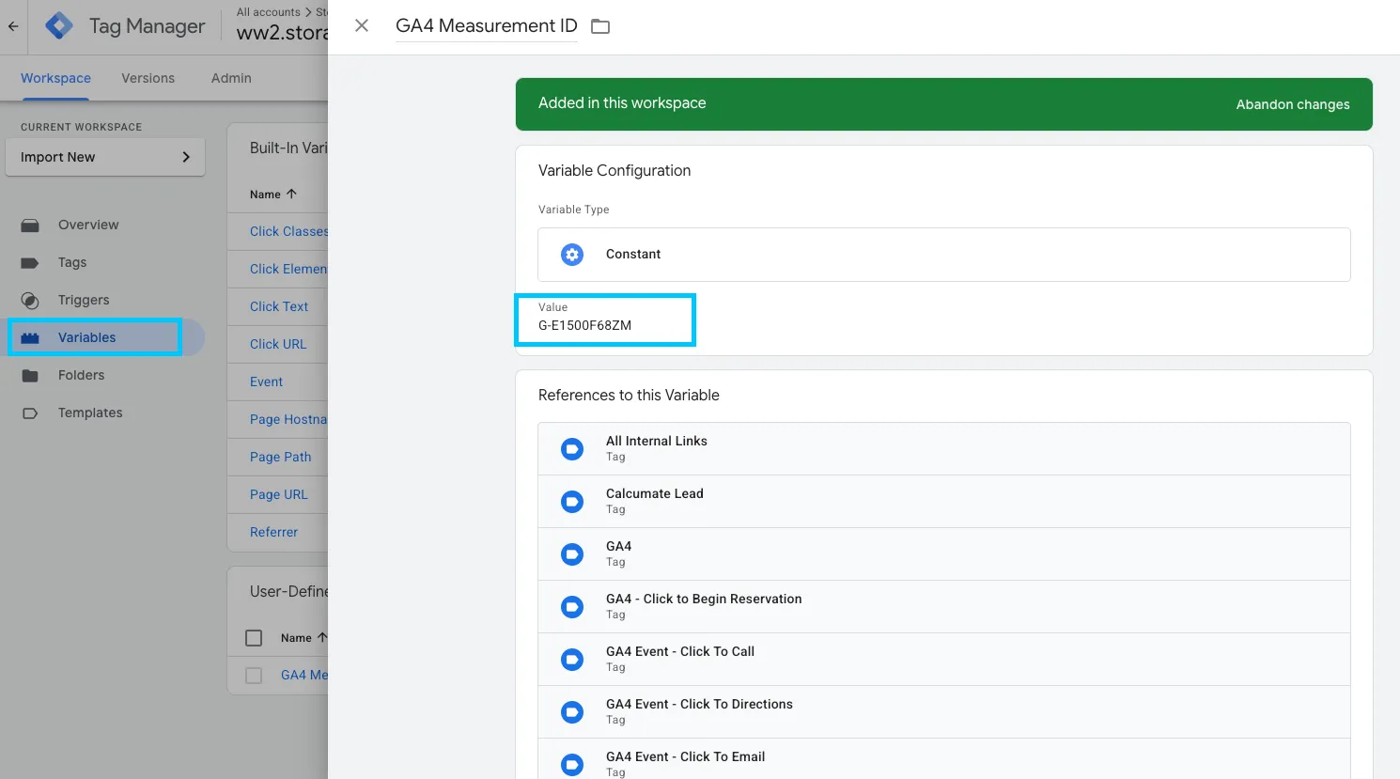Open the Page URL variable link
The height and width of the screenshot is (779, 1400).
click(x=278, y=494)
